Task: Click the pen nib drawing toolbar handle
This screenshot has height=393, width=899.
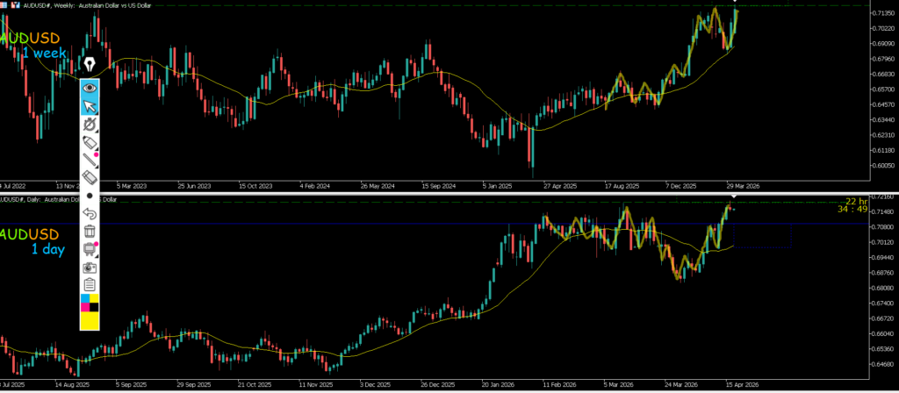Action: 89,65
